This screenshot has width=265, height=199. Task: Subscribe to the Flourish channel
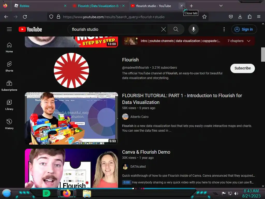pyautogui.click(x=242, y=68)
